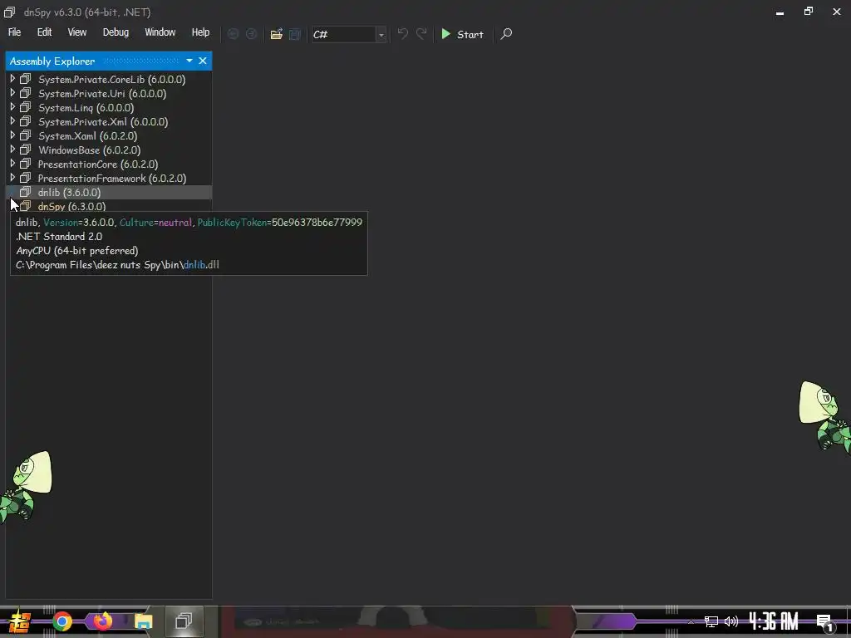
Task: Open the Debug menu
Action: coord(116,32)
